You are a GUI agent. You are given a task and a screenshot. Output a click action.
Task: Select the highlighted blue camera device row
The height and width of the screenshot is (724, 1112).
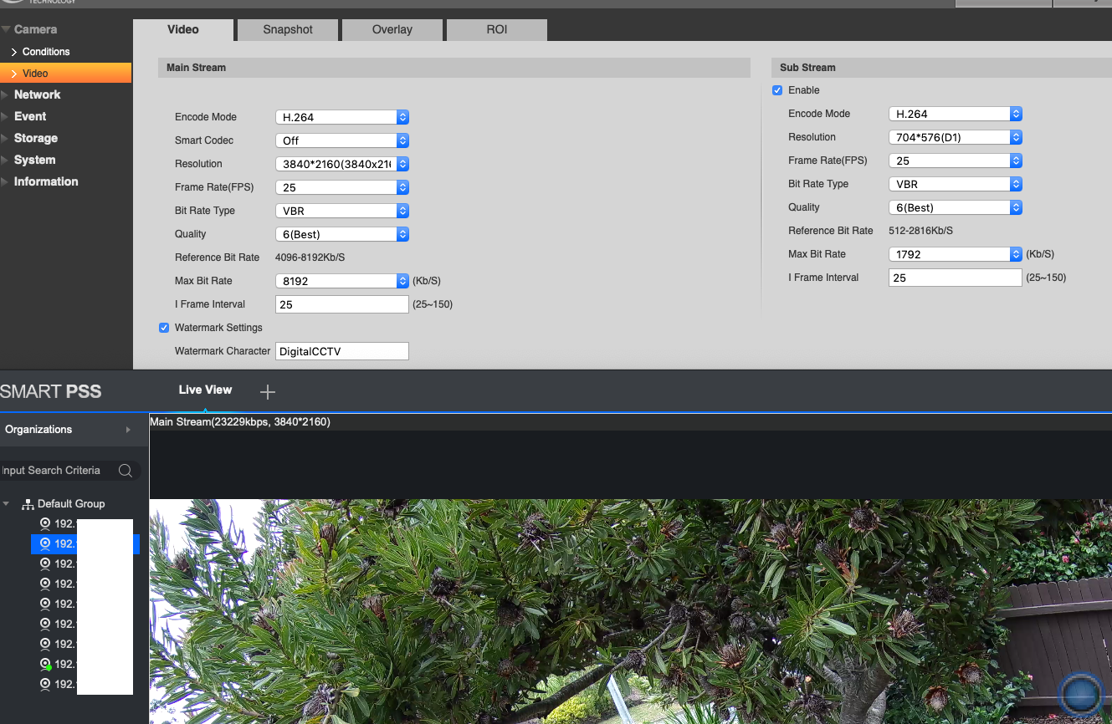(85, 543)
